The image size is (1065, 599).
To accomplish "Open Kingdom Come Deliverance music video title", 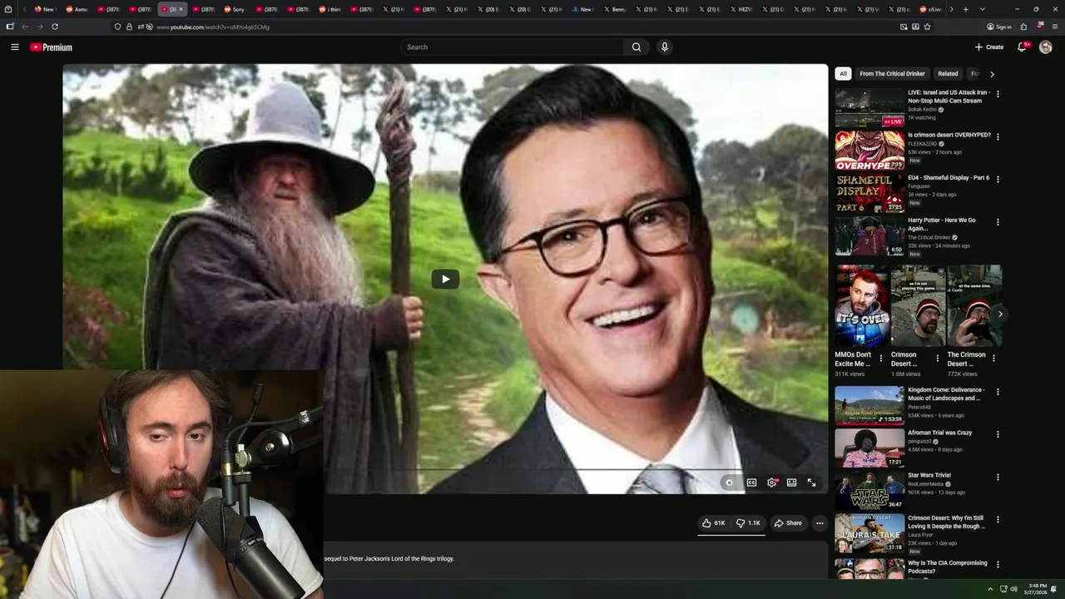I will (x=946, y=394).
